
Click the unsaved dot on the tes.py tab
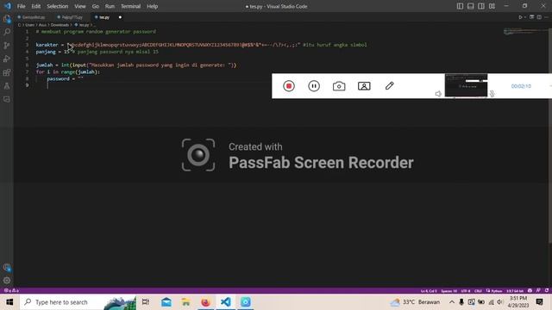(120, 17)
